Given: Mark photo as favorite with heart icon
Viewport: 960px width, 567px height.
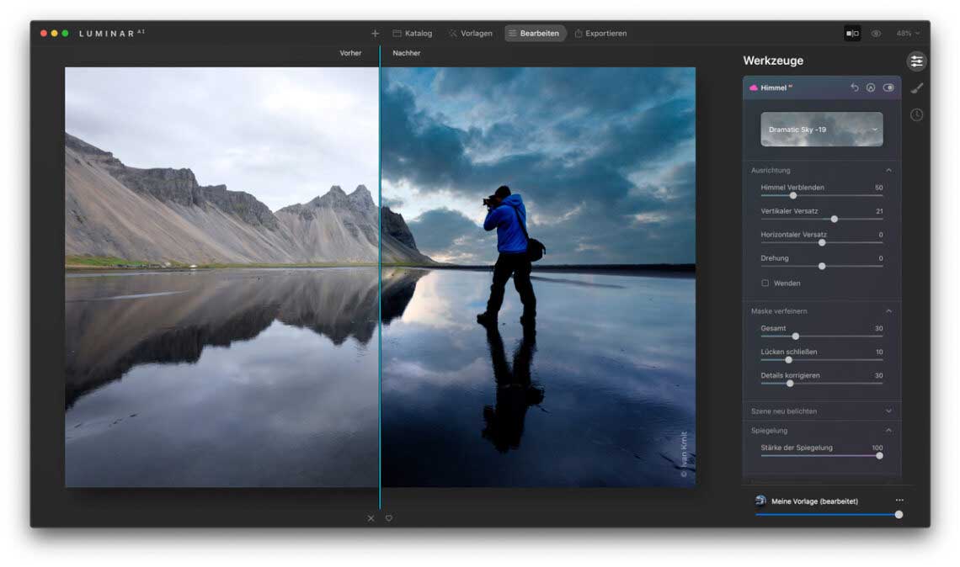Looking at the screenshot, I should pos(389,518).
